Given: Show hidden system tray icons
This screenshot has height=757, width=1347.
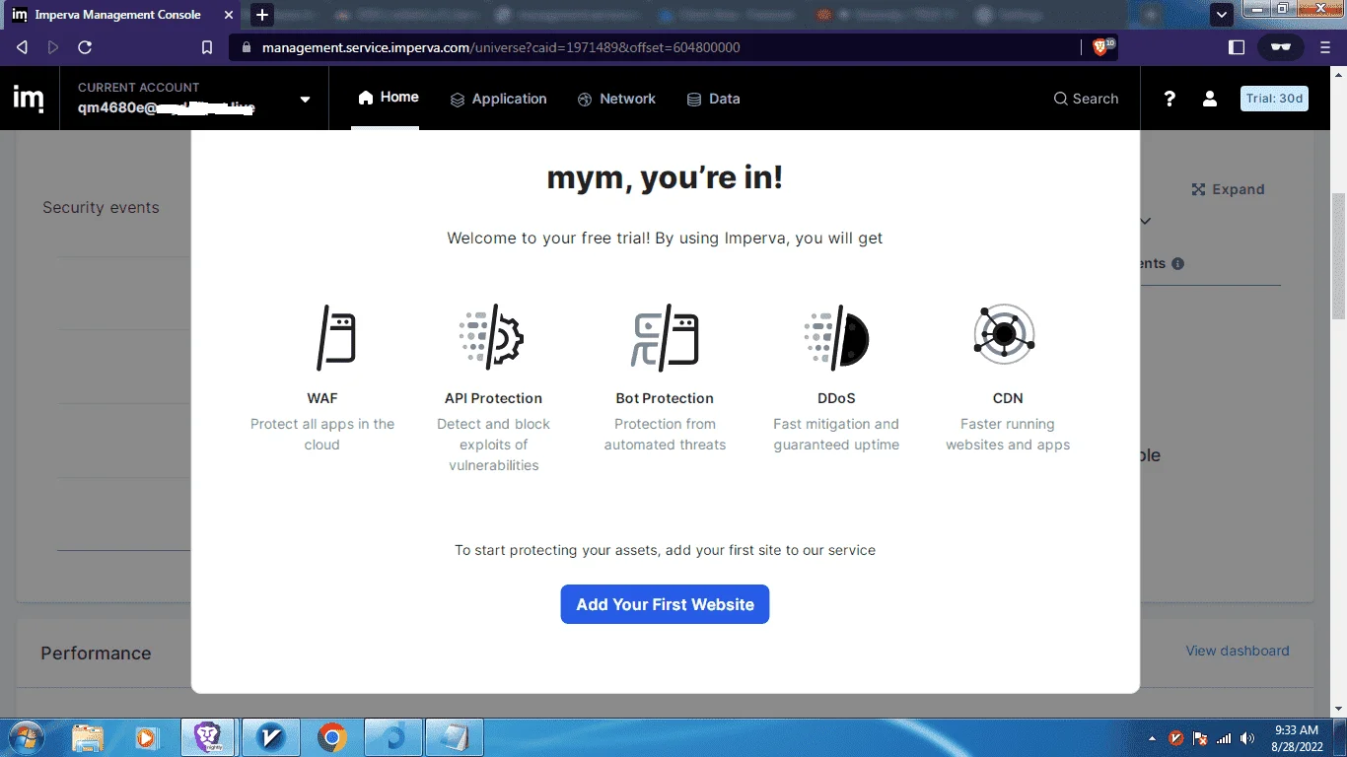Looking at the screenshot, I should (1152, 738).
